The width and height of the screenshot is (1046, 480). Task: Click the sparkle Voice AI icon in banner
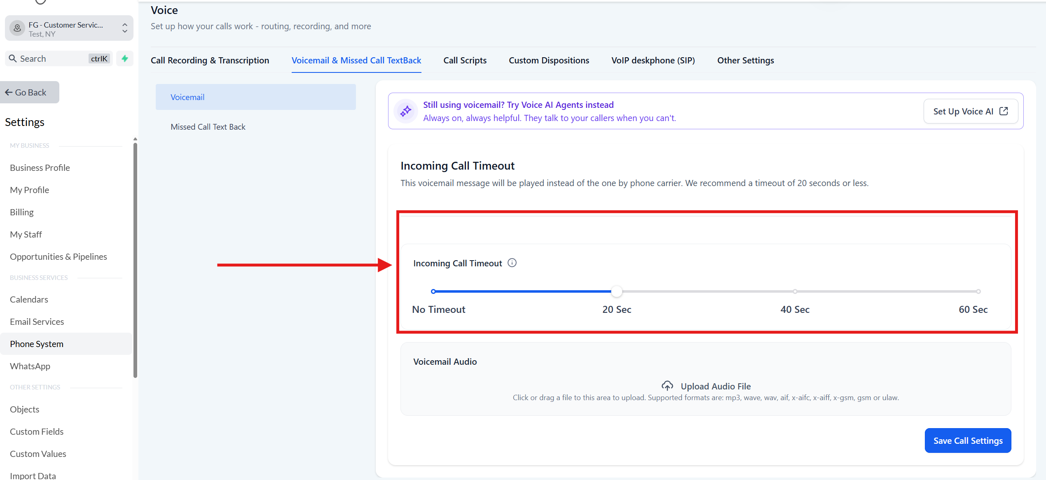[406, 111]
